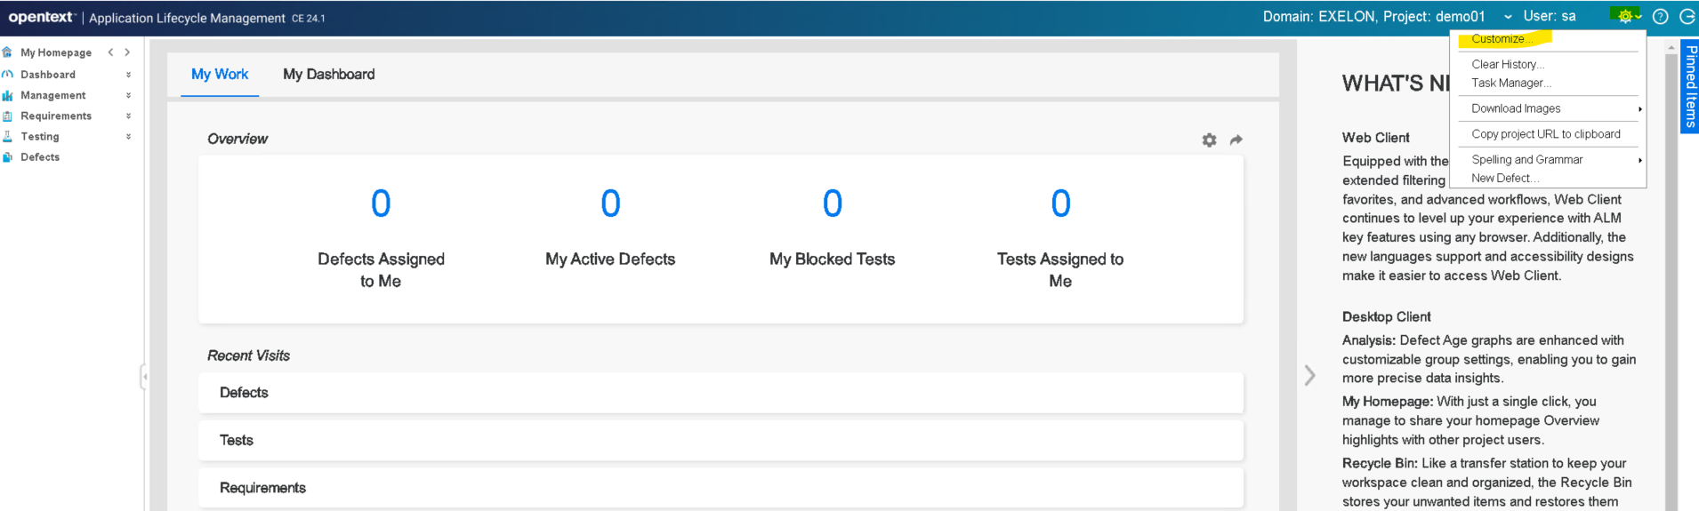This screenshot has width=1699, height=511.
Task: Open My Blocked Tests count
Action: (x=833, y=204)
